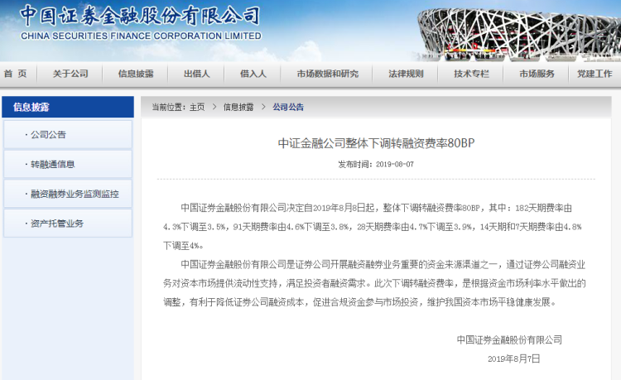
Task: Select 信息披露 in the top navigation bar
Action: (136, 74)
